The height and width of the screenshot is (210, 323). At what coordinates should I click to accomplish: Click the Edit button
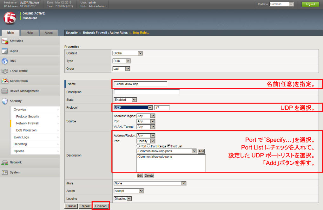140,176
